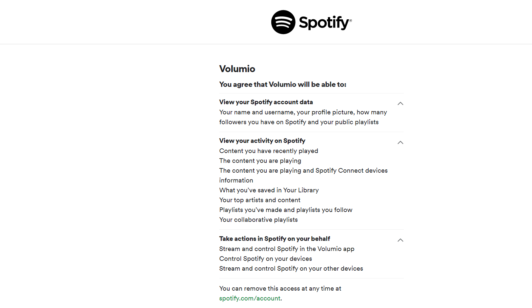Click 'Stream and control Spotify in the Volumio app'

click(x=287, y=249)
